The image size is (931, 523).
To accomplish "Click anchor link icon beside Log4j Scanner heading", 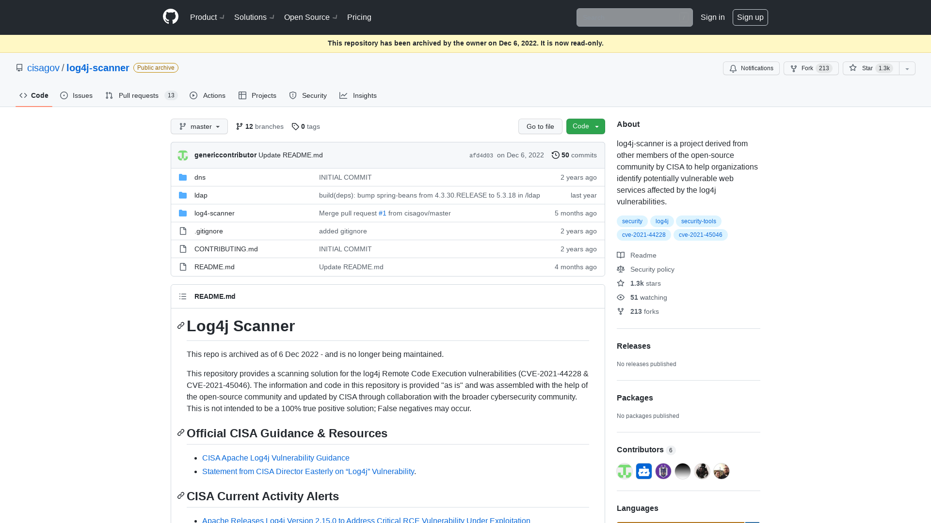I will (181, 325).
